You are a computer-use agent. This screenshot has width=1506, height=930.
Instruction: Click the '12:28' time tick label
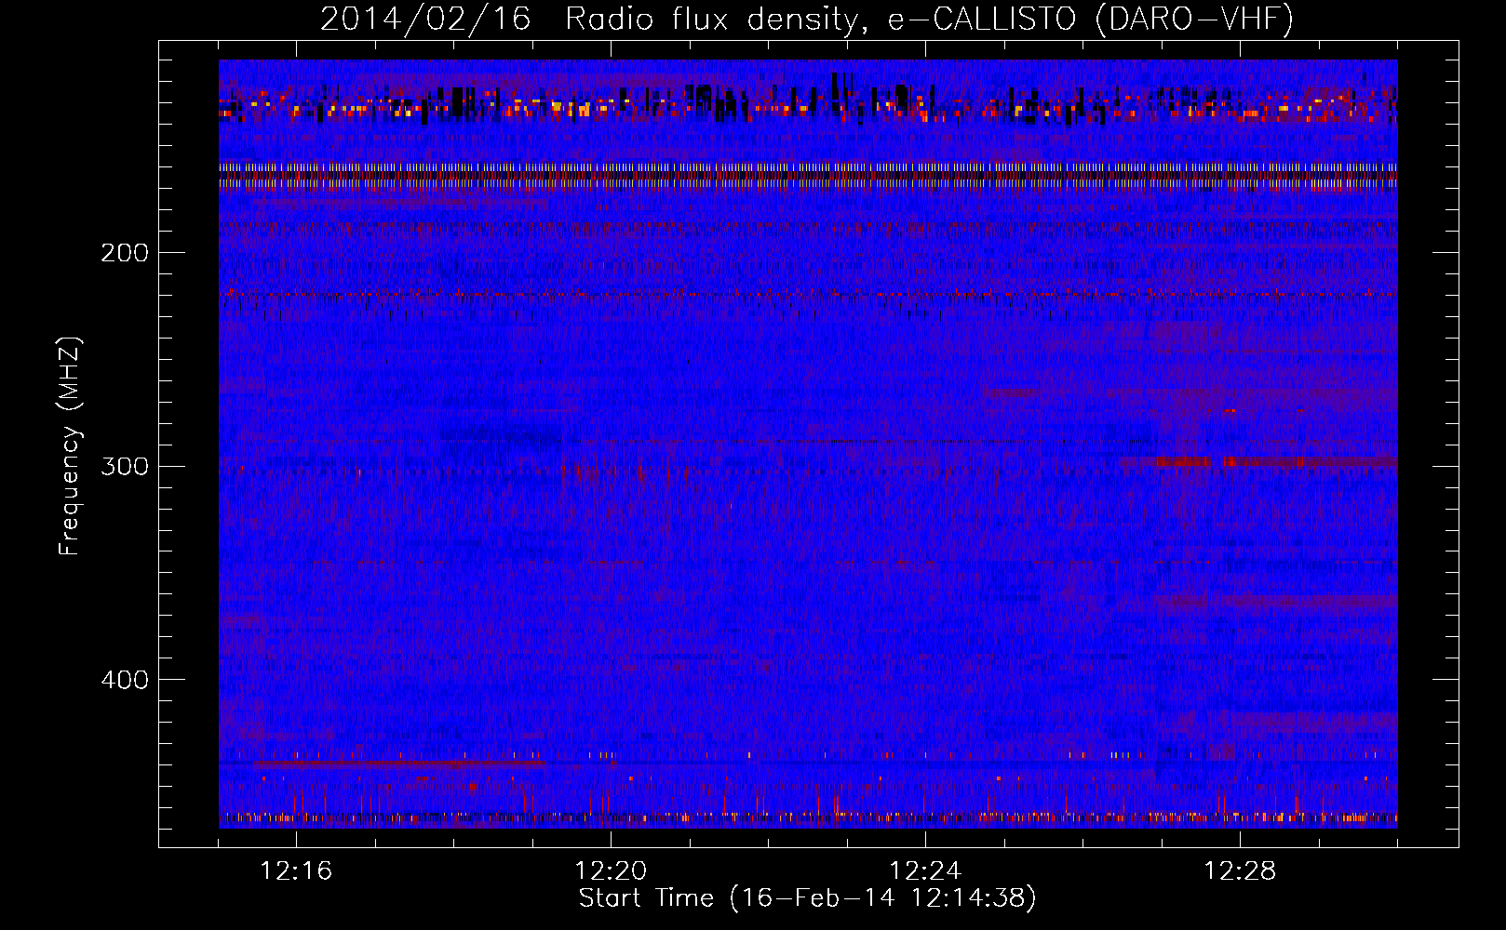pyautogui.click(x=1240, y=871)
